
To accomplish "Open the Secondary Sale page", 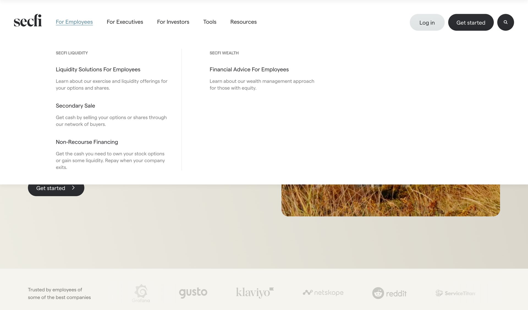I will [75, 106].
